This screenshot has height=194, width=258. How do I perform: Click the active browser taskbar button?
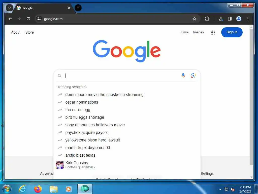tap(85, 189)
